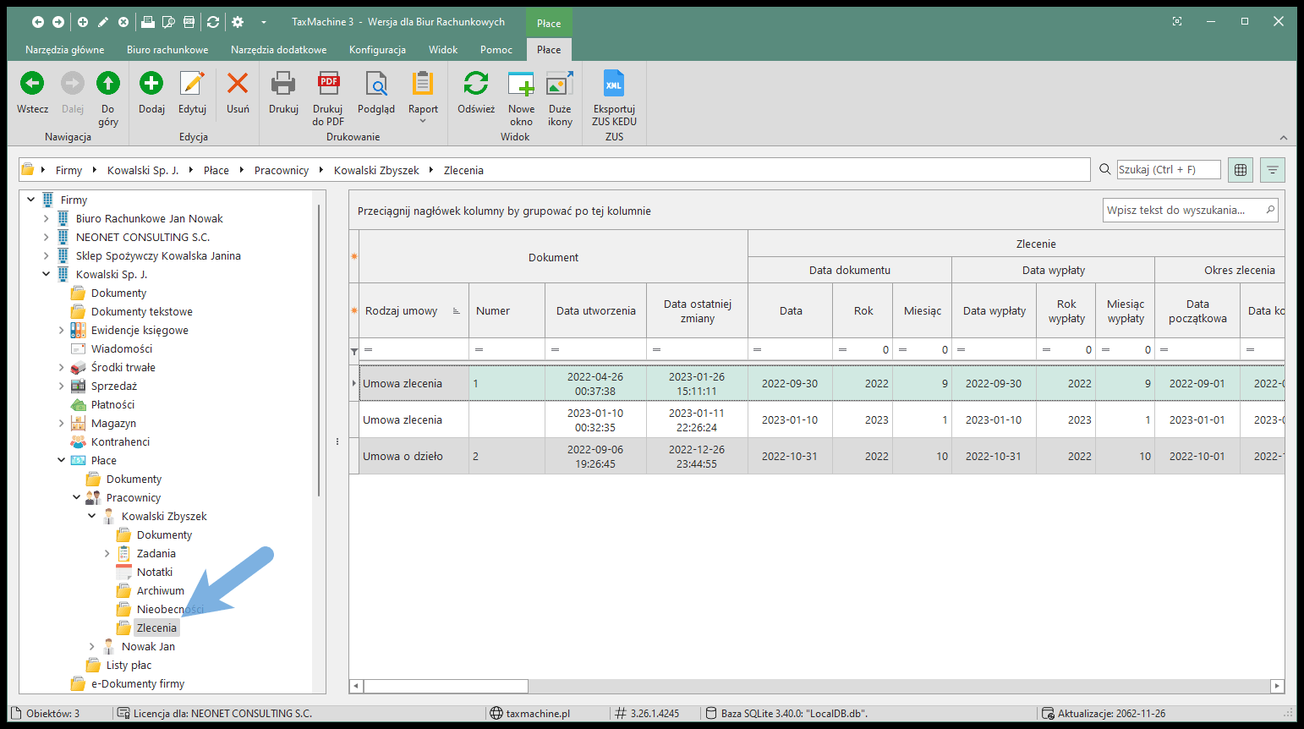Refresh the list with Odśwież

[x=476, y=84]
